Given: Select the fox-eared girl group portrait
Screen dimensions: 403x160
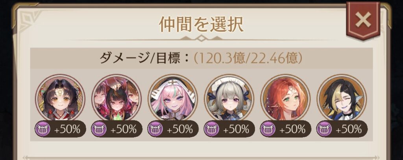Looking at the screenshot, I should [116, 98].
